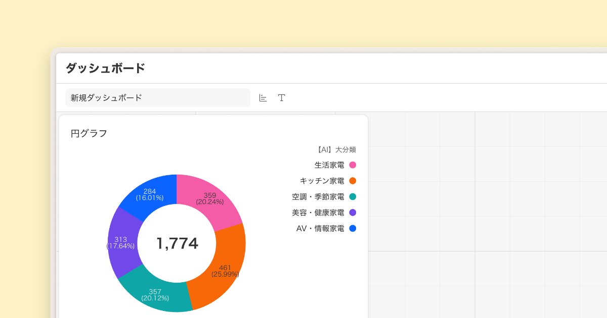The image size is (607, 318).
Task: Edit the 新規ダッシュボード name field
Action: [x=158, y=98]
